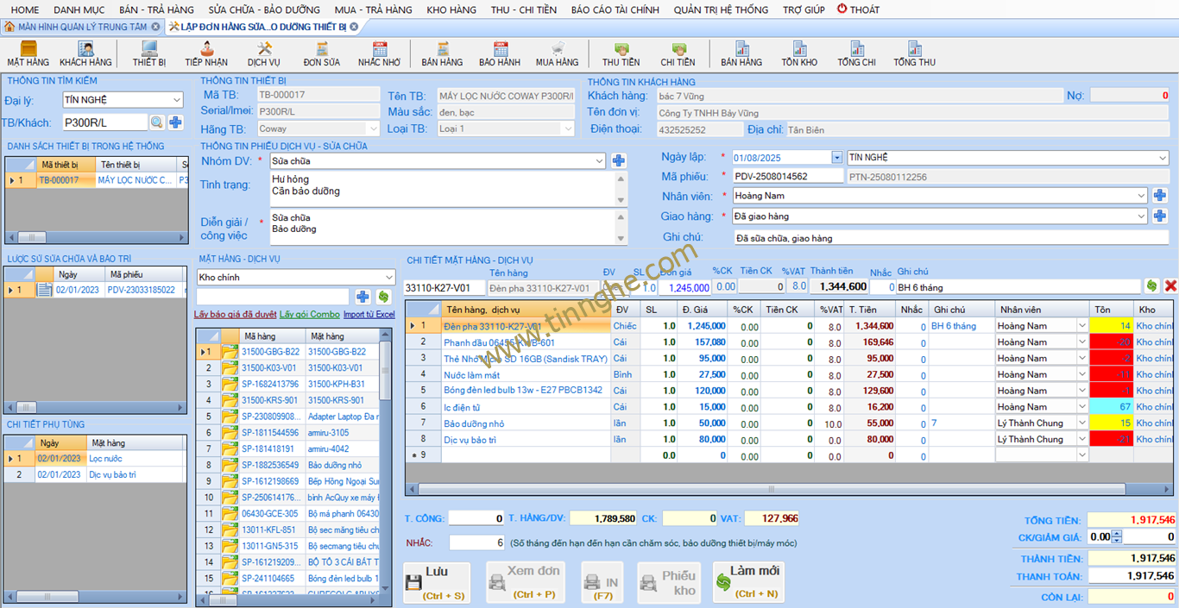Open the CHI TIỀN toolbar icon
This screenshot has width=1179, height=608.
click(678, 53)
